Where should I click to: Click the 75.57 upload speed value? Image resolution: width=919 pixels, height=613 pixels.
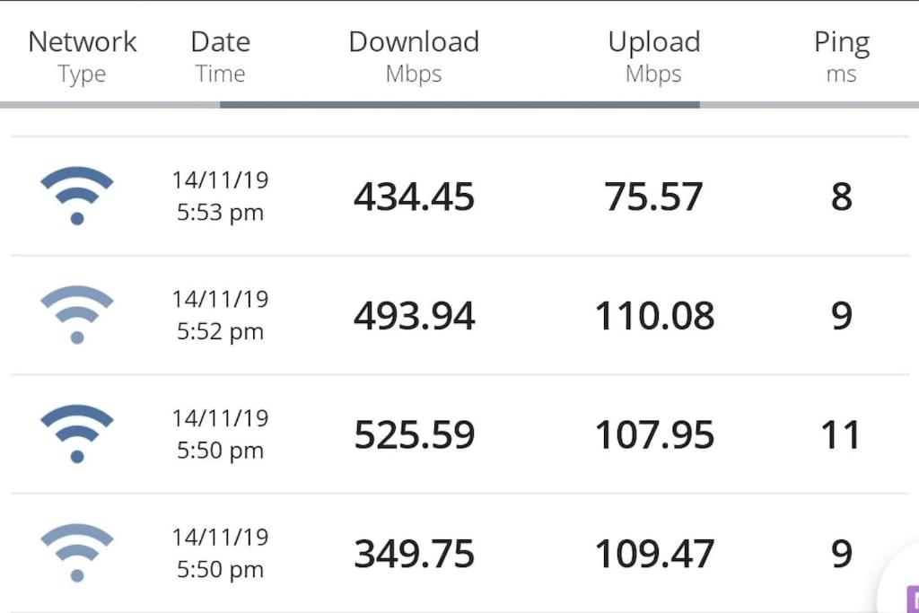click(653, 197)
